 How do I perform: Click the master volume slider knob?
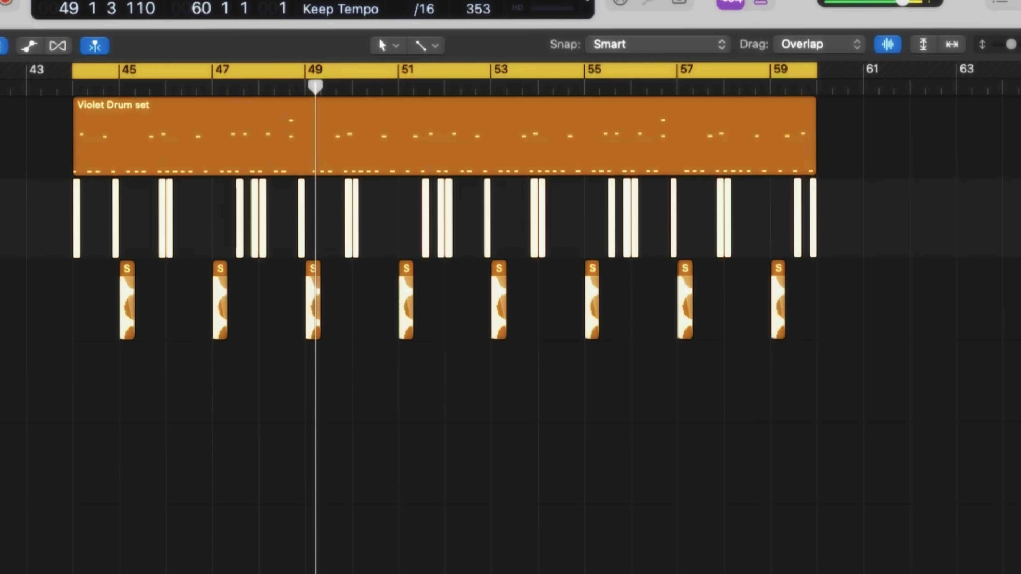click(x=902, y=3)
